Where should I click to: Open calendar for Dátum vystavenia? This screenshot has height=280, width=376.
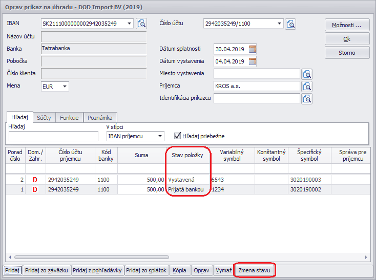[252, 61]
